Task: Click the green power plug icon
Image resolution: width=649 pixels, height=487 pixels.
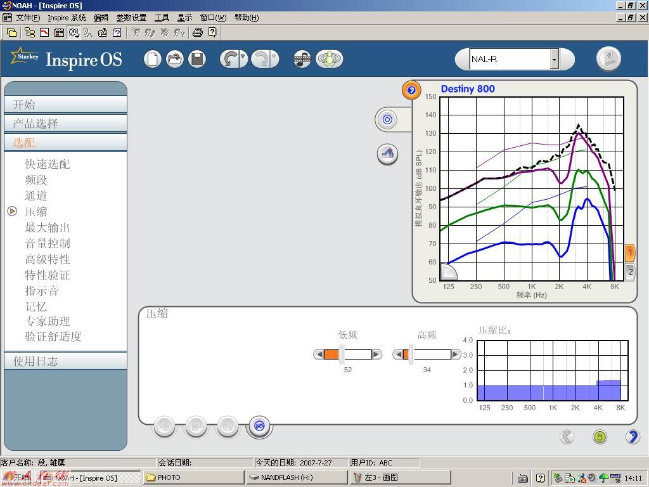Action: [x=600, y=436]
